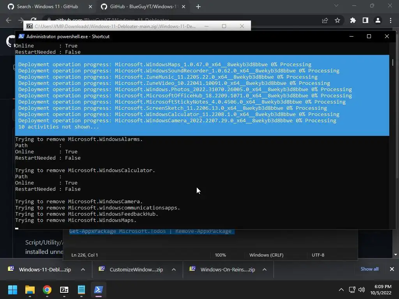This screenshot has width=399, height=299.
Task: Switch to the BlueGuyYT Windows-11 GitHub tab
Action: (x=143, y=7)
